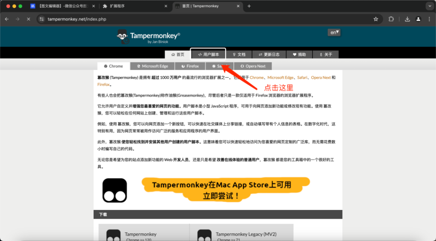Open a new tab with plus button
This screenshot has height=241, width=436.
[x=249, y=6]
